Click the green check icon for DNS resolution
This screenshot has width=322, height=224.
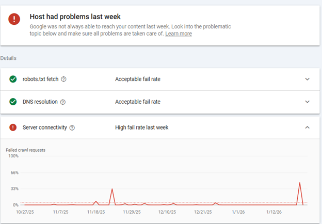click(x=13, y=102)
